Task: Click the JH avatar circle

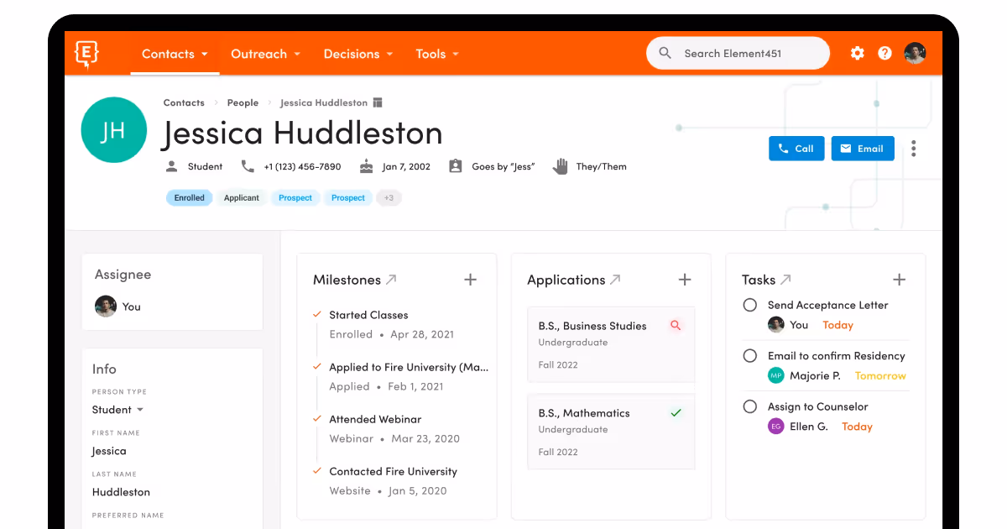Action: tap(113, 130)
